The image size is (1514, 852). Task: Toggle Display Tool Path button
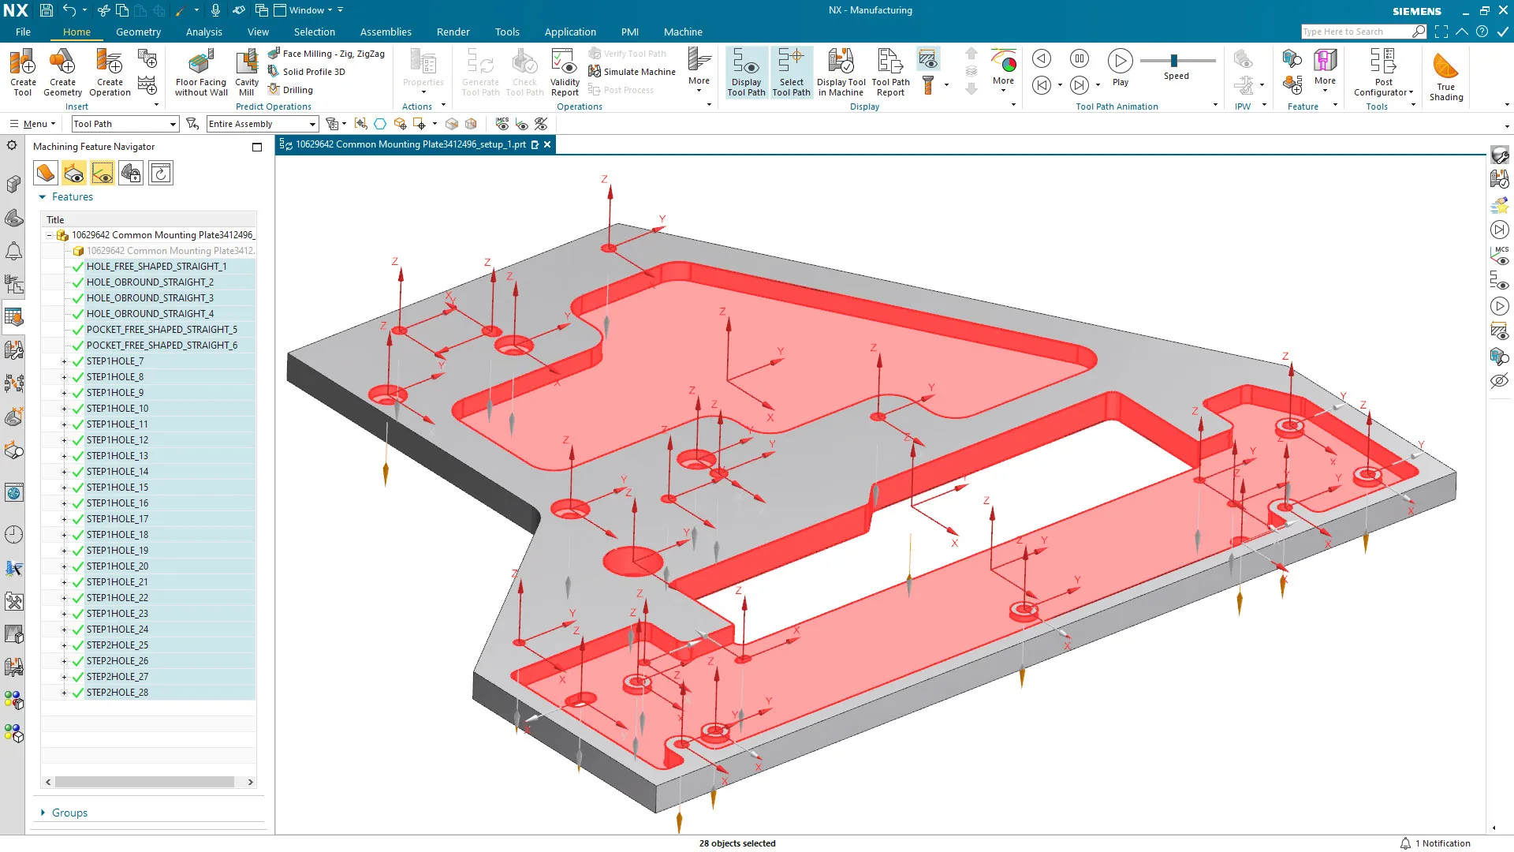746,62
